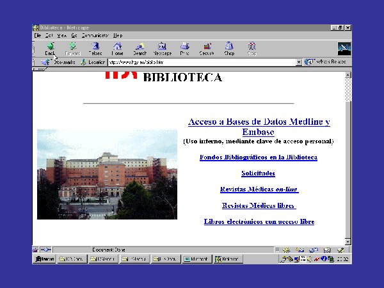Open Composer from the component bar
This screenshot has width=384, height=288.
coord(340,250)
